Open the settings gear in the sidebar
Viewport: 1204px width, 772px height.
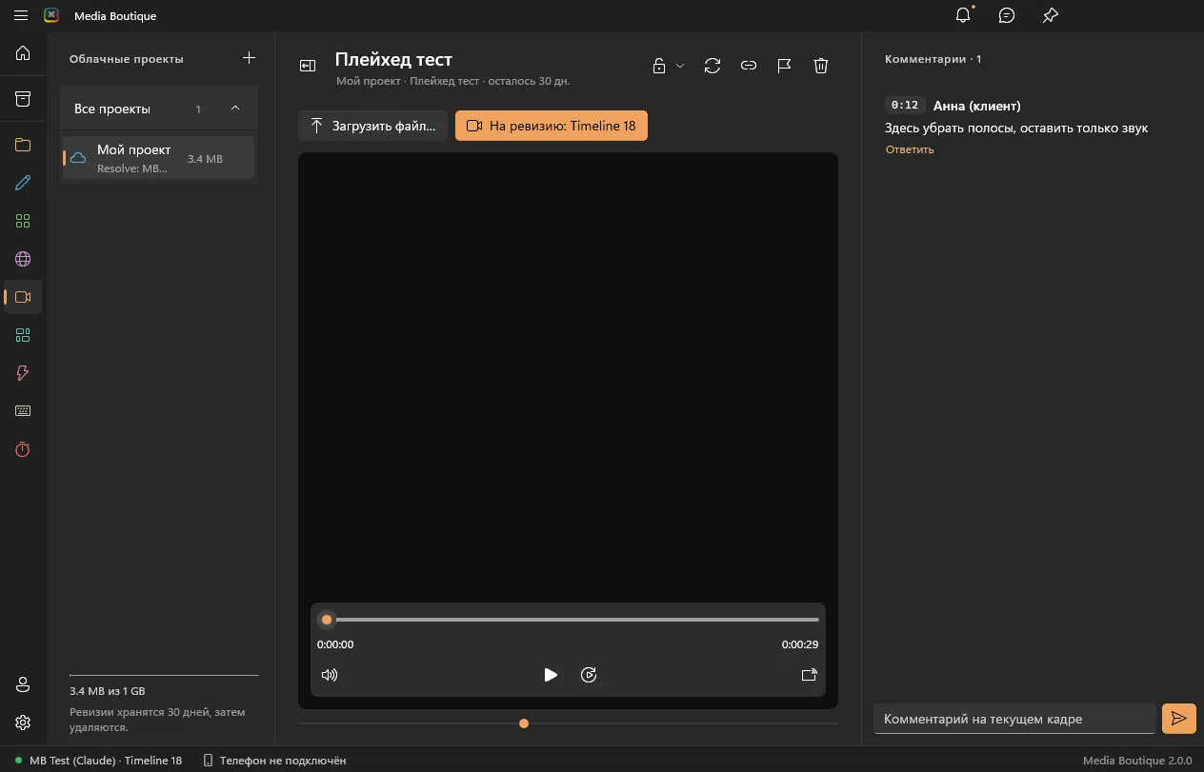(x=23, y=723)
